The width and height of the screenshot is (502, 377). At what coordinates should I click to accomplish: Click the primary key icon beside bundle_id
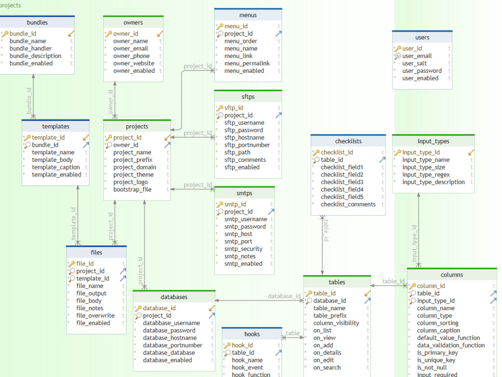[x=6, y=33]
